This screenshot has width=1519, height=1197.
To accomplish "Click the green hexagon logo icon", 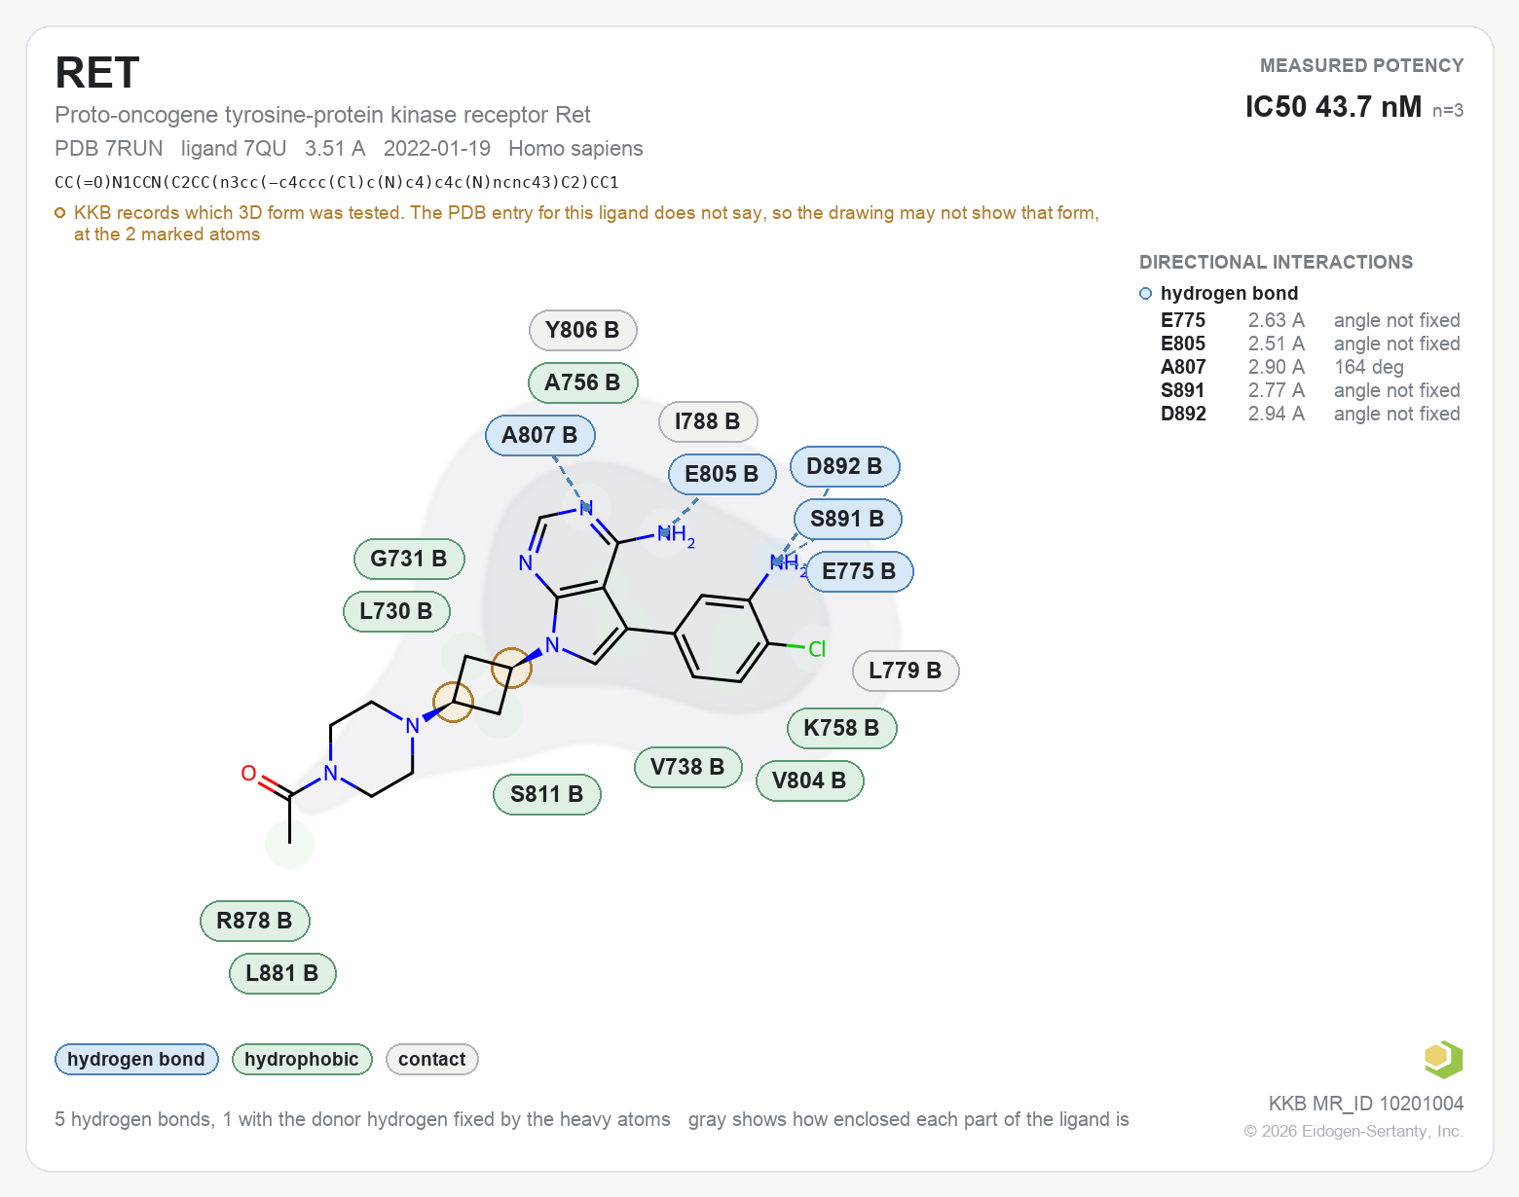I will pos(1443,1059).
